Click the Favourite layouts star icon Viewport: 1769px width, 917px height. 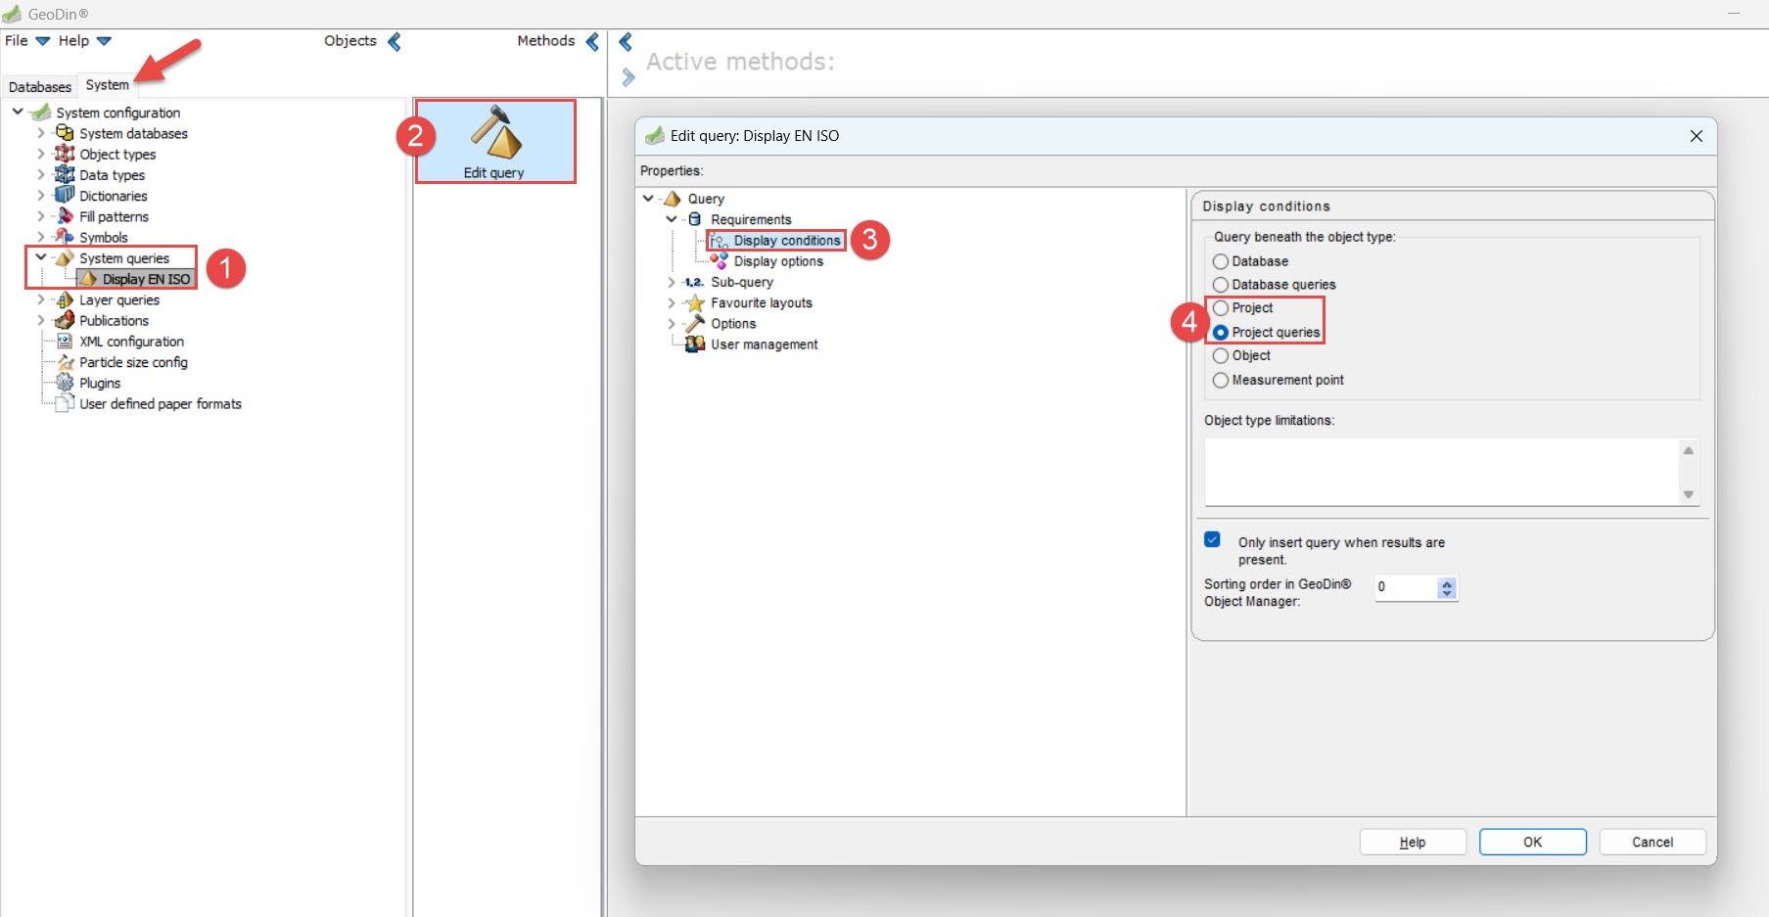(x=695, y=302)
